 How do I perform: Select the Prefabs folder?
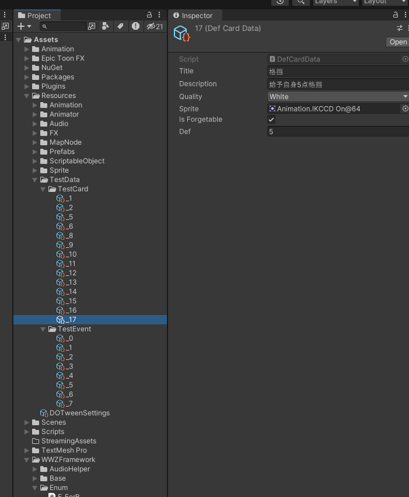point(58,152)
